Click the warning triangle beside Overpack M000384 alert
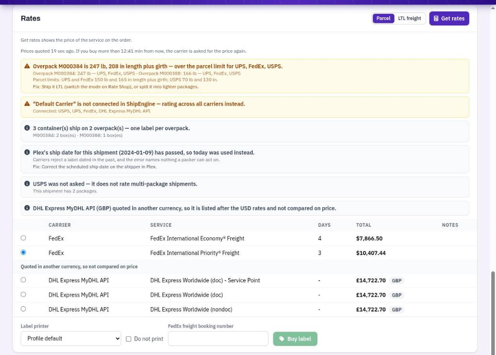The width and height of the screenshot is (496, 355). tap(27, 66)
